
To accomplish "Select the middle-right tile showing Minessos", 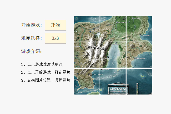I will pyautogui.click(x=139, y=55).
